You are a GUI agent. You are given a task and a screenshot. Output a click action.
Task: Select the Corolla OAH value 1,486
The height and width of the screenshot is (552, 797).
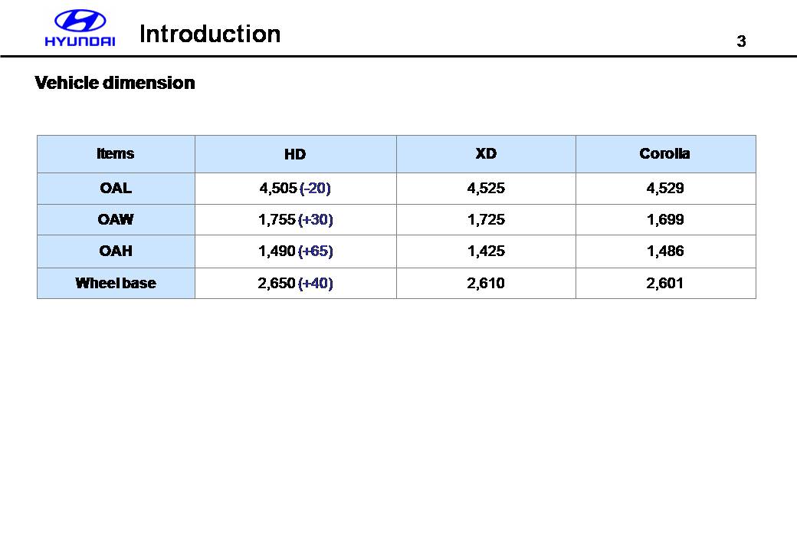665,251
